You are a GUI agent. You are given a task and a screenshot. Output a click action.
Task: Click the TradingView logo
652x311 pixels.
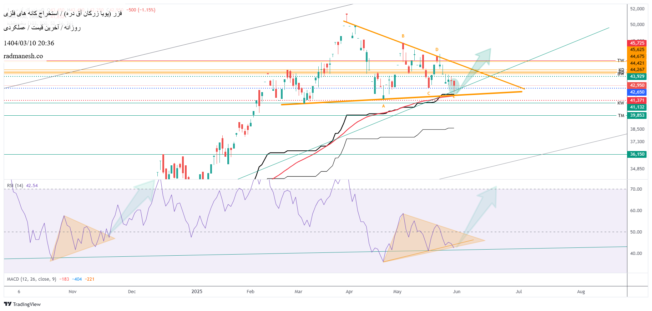click(22, 304)
